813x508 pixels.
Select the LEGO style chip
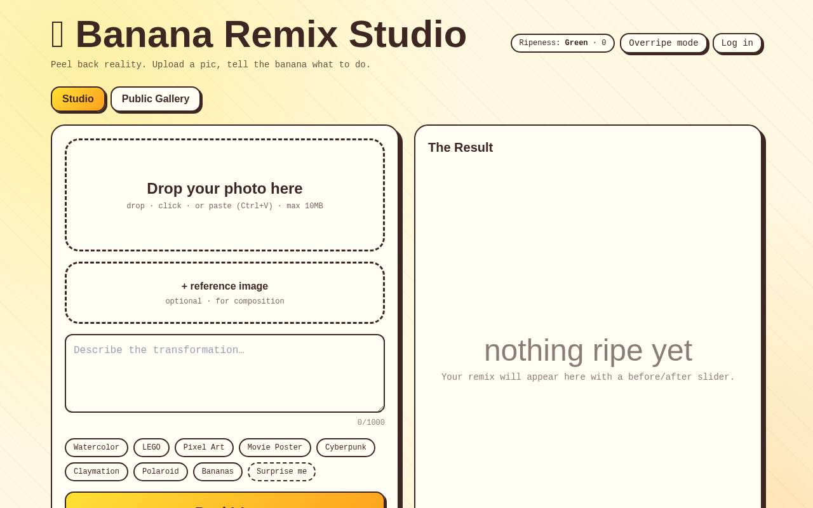[x=151, y=448]
